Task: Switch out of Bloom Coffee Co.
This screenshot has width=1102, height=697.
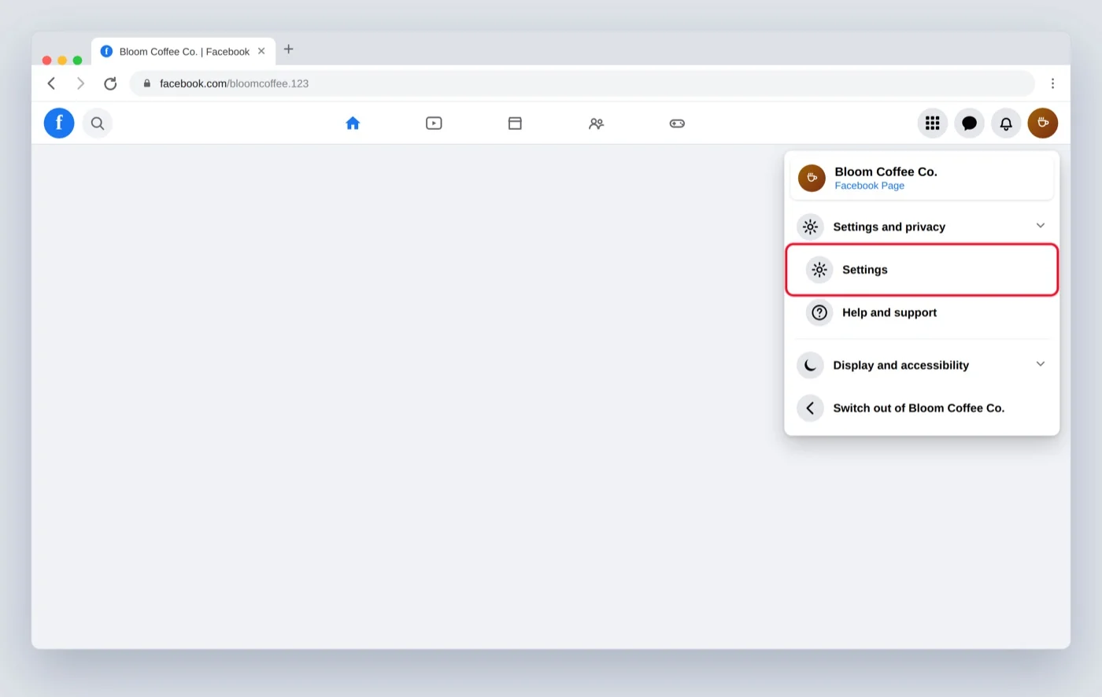Action: (x=922, y=408)
